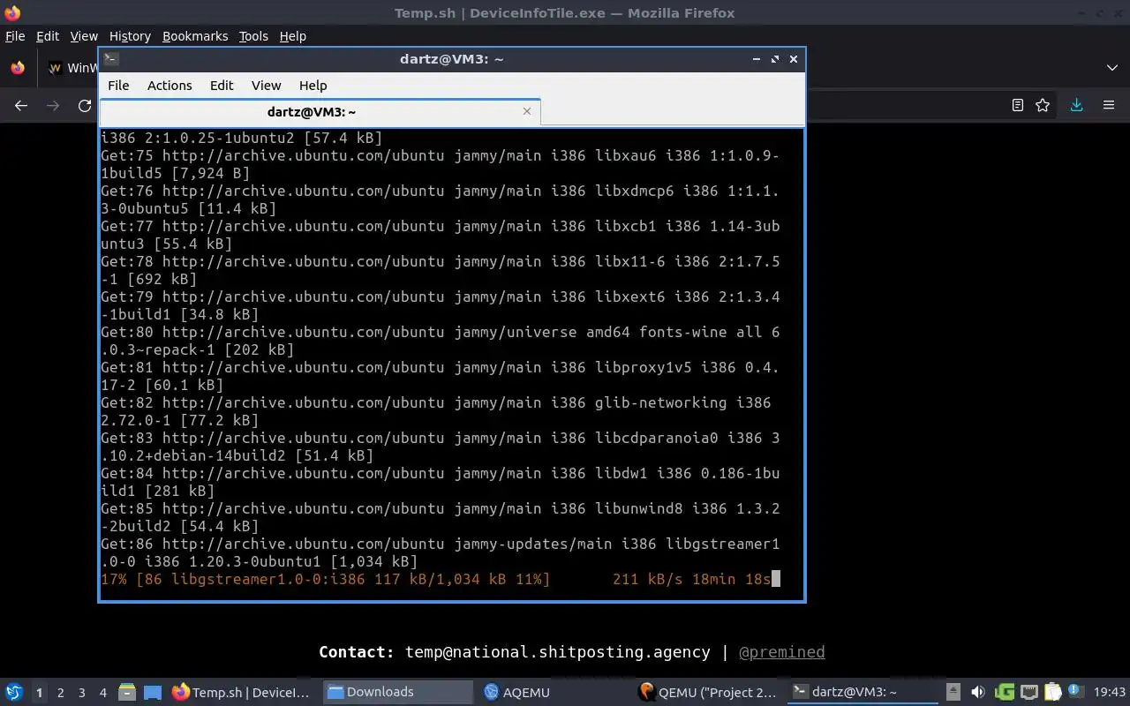Switch to workspace 3
Viewport: 1130px width, 706px height.
click(x=81, y=692)
